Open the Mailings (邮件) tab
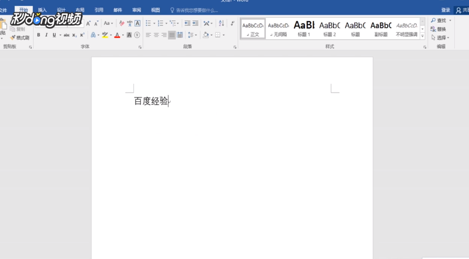 click(118, 10)
